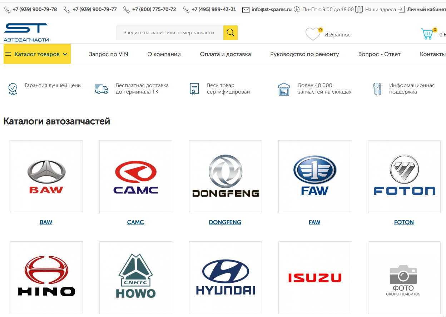Screen dimensions: 446x317
Task: Open Запрос по VIN menu item
Action: coord(109,54)
